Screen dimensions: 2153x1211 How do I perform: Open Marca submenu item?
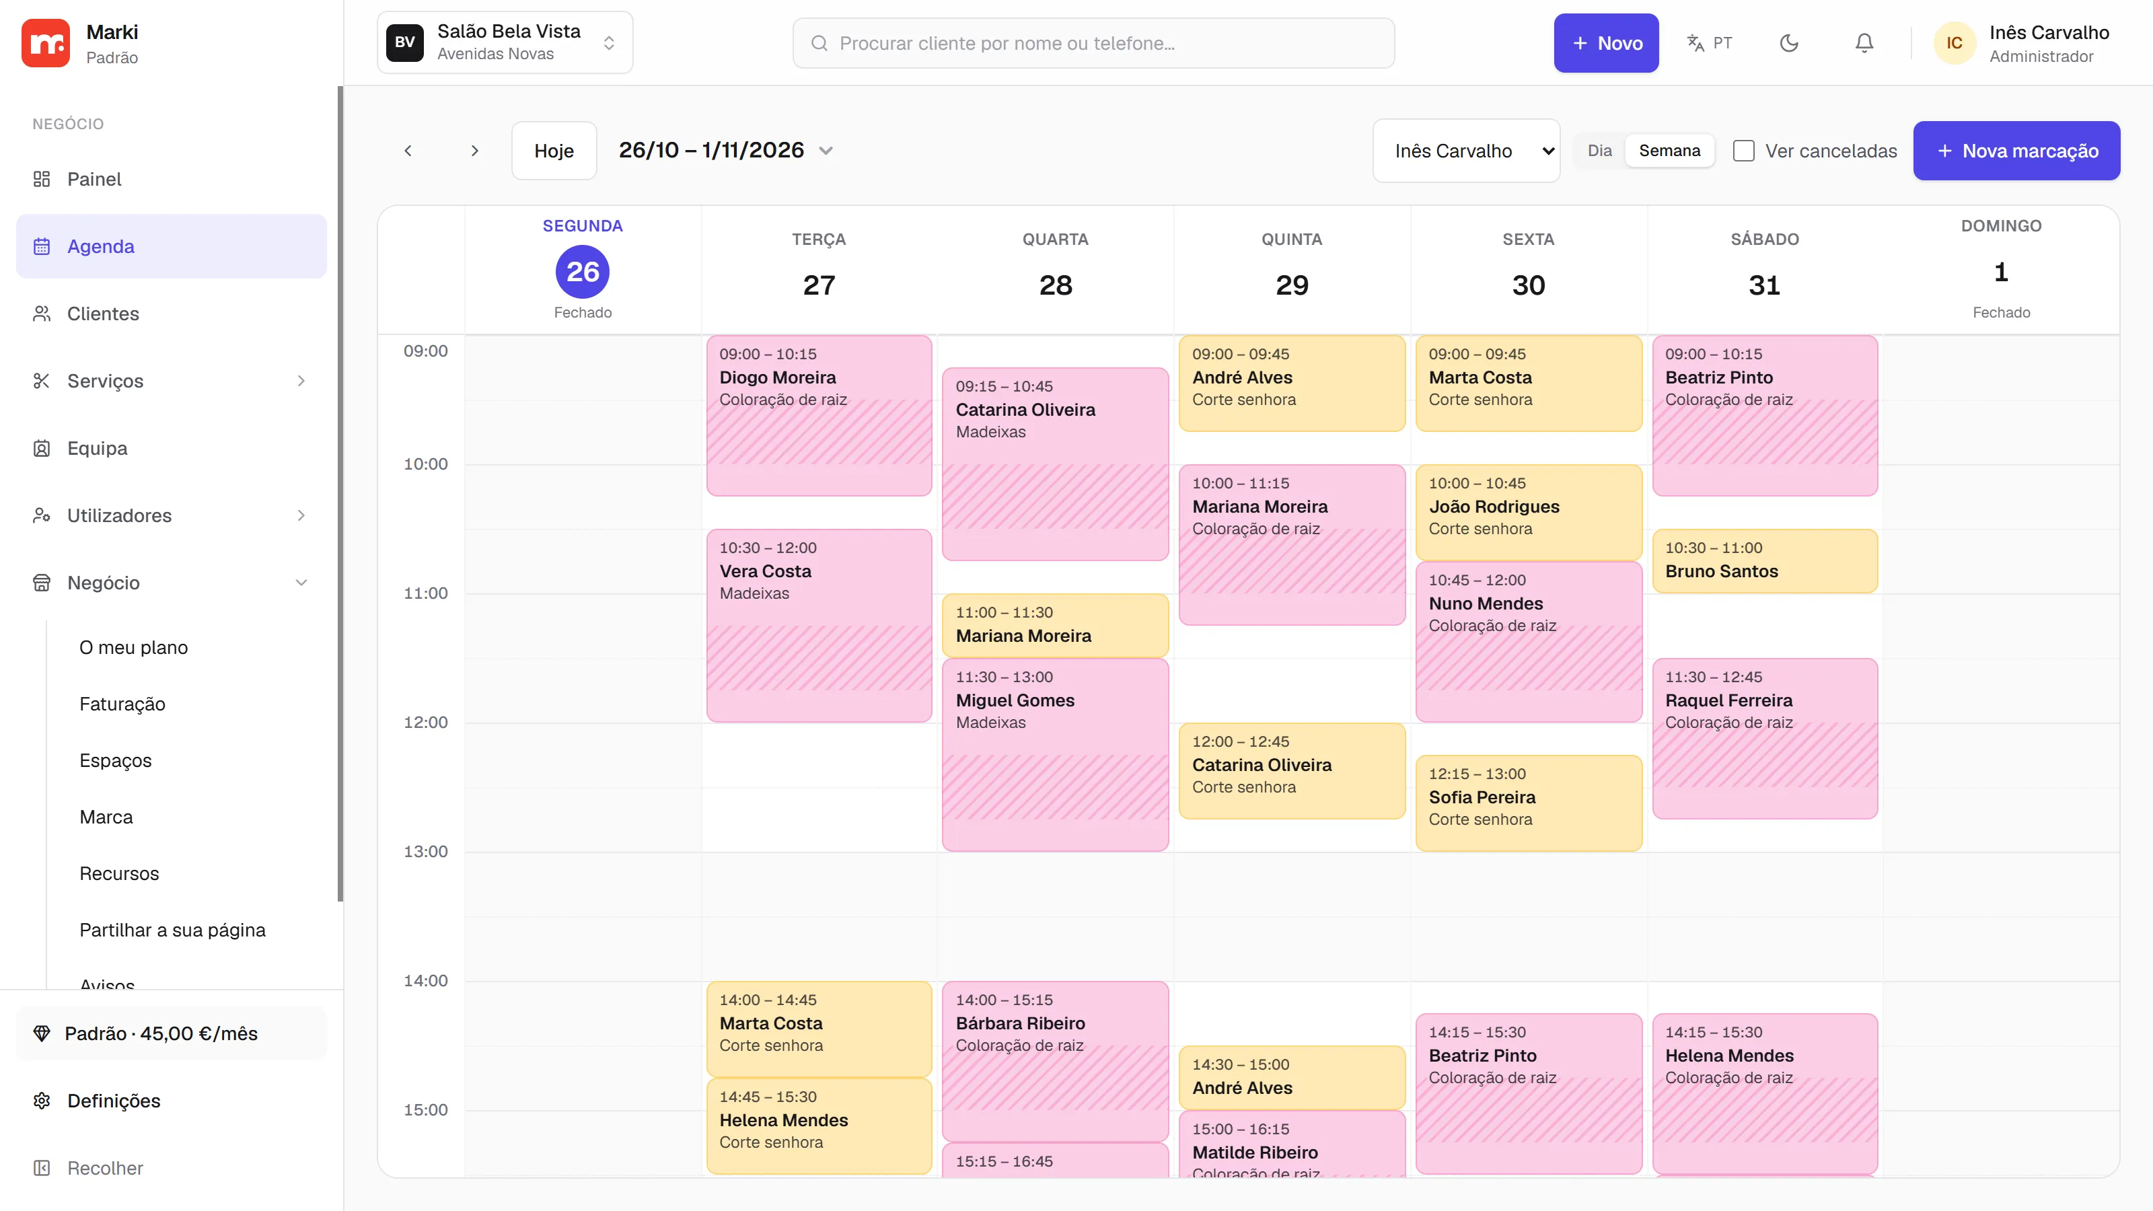point(106,817)
